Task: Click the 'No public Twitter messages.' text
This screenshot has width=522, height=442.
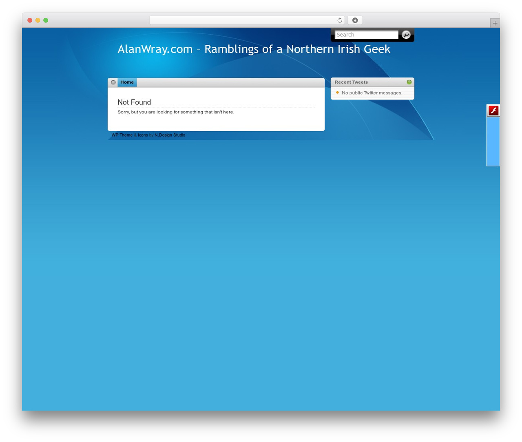Action: (x=372, y=93)
